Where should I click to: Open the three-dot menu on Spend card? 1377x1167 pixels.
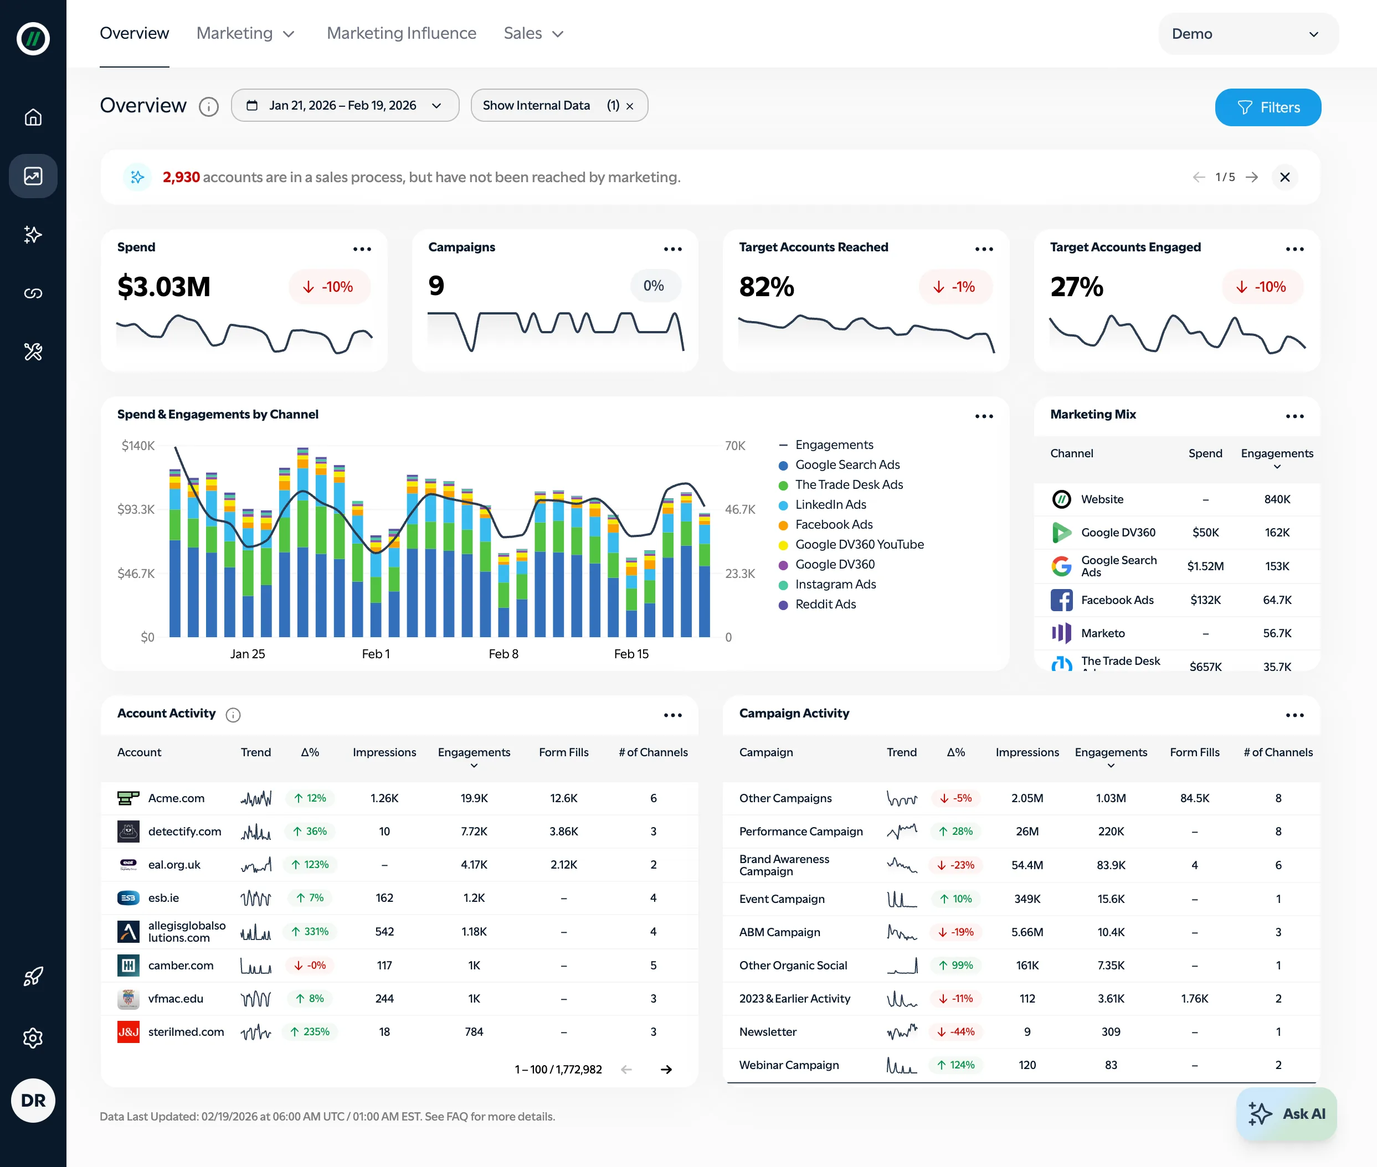click(363, 249)
